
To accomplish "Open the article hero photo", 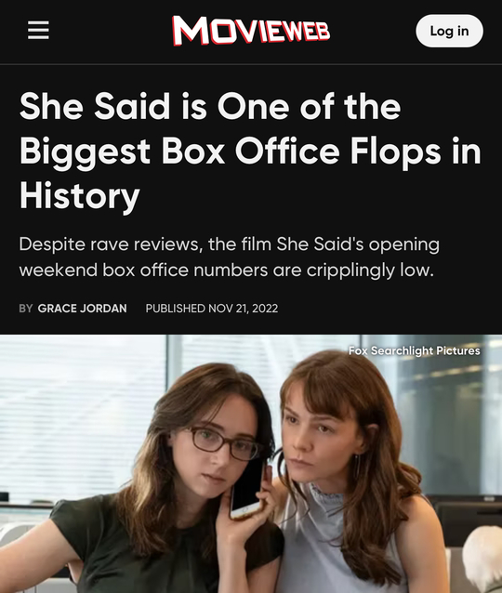I will [251, 464].
